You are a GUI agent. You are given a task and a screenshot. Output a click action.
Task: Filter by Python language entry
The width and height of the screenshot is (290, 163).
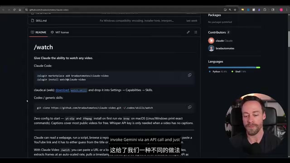pos(218,72)
